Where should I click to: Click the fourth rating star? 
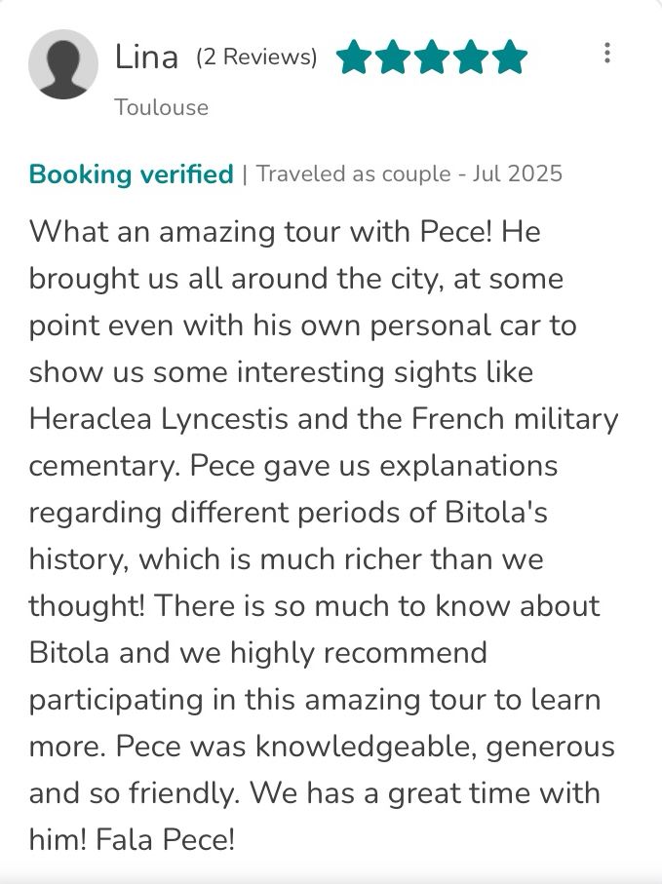point(470,58)
